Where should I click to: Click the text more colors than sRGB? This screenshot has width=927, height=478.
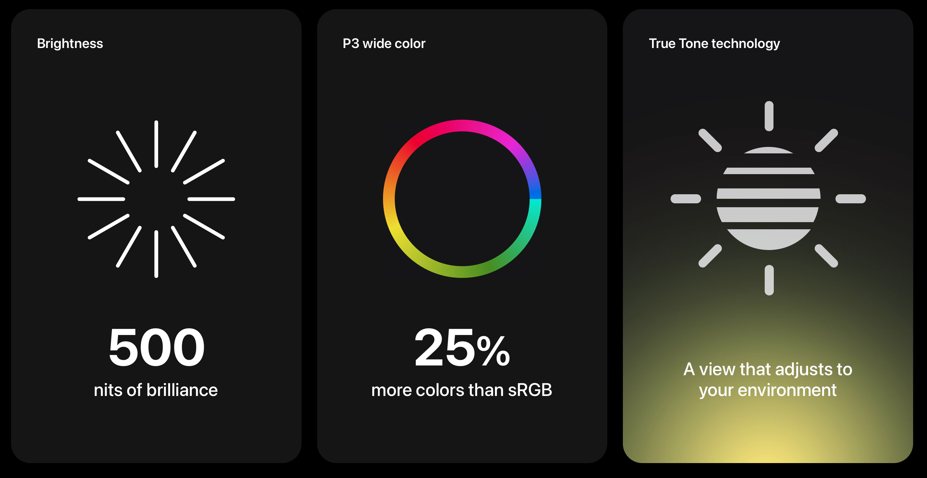(462, 390)
